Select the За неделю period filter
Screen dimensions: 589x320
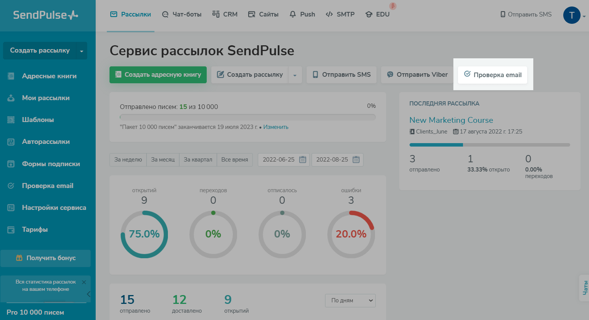click(128, 160)
